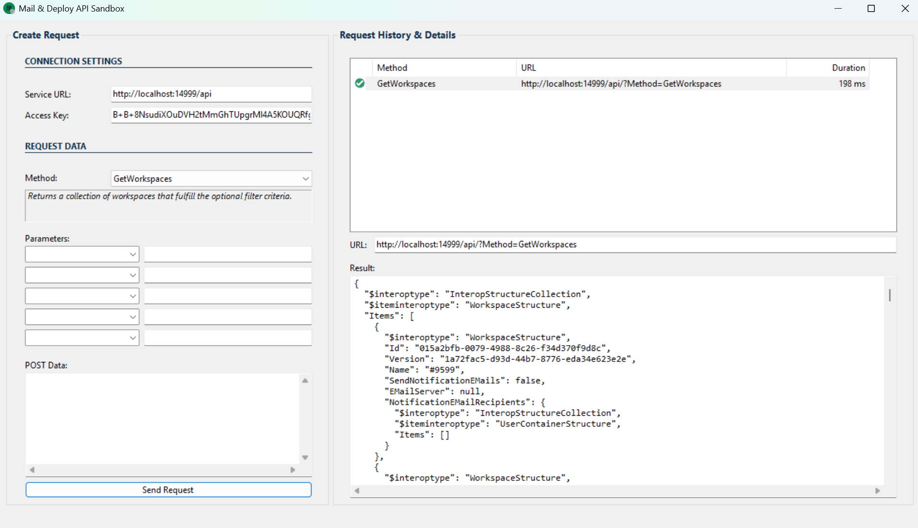Open the third parameter name dropdown
The image size is (918, 528).
[x=82, y=296]
